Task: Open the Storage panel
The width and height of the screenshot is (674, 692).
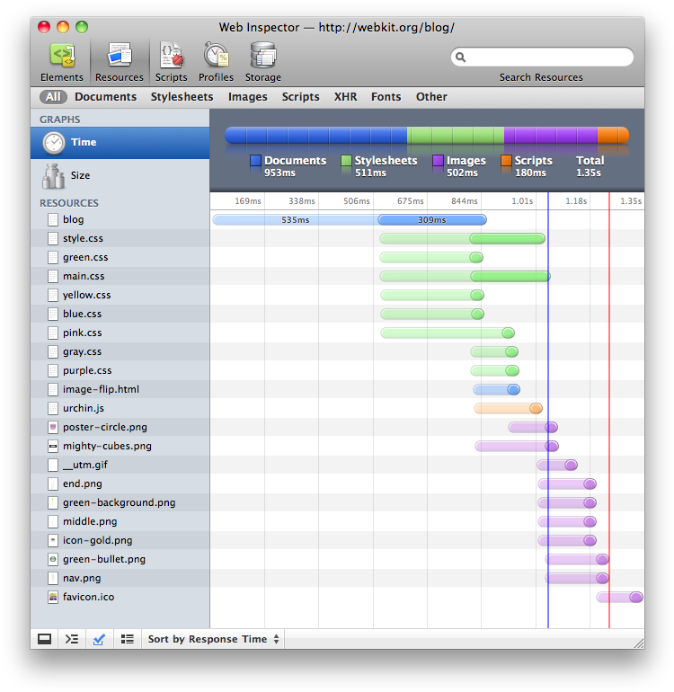Action: coord(262,61)
